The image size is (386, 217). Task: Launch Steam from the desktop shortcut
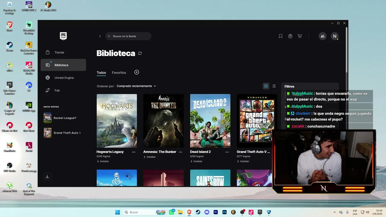pos(10,47)
